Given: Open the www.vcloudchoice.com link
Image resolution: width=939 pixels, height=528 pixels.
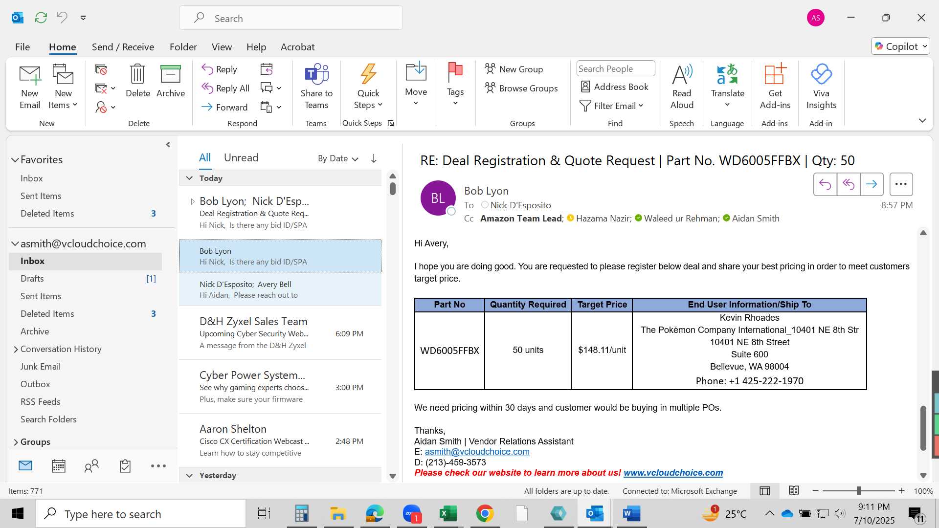Looking at the screenshot, I should (673, 473).
